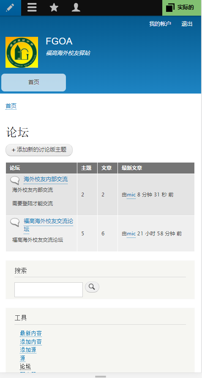
Task: Open 最新内容 in tools menu
Action: pyautogui.click(x=31, y=334)
